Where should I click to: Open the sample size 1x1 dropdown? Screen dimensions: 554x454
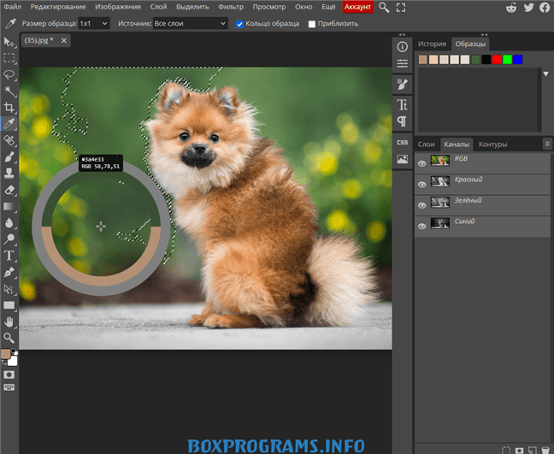coord(94,24)
